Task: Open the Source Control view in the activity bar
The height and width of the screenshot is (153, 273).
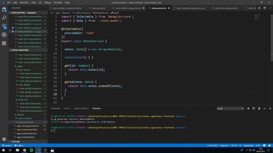Action: pyautogui.click(x=4, y=26)
